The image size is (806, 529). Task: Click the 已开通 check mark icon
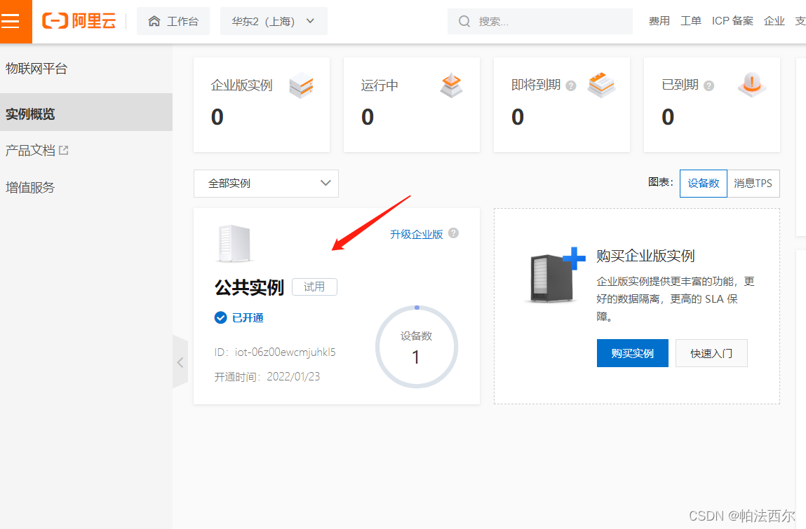(x=220, y=318)
